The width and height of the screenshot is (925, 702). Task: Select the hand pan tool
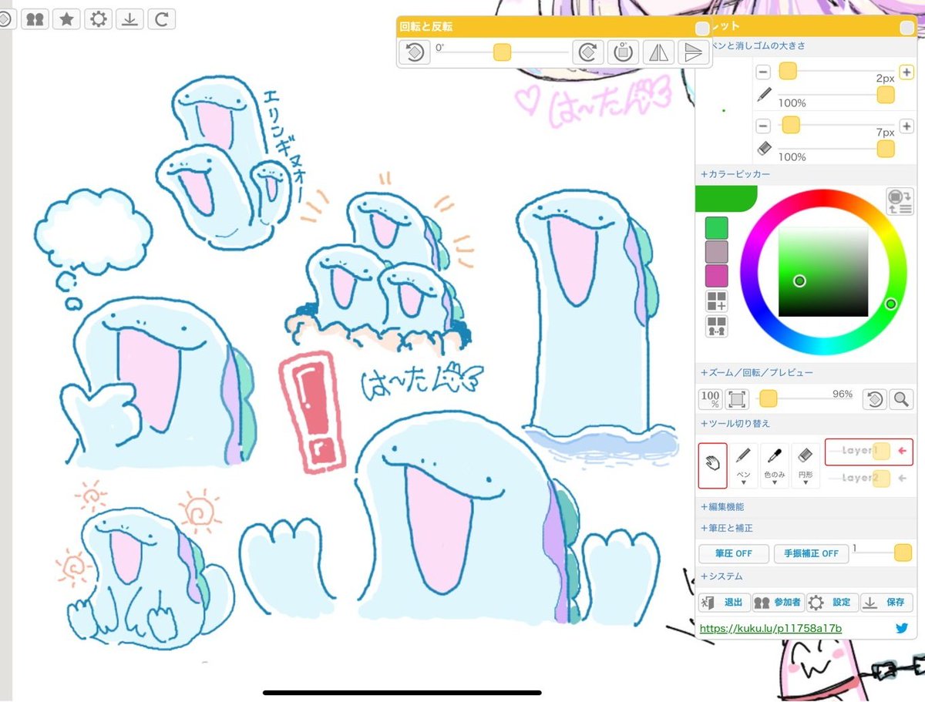pyautogui.click(x=712, y=465)
